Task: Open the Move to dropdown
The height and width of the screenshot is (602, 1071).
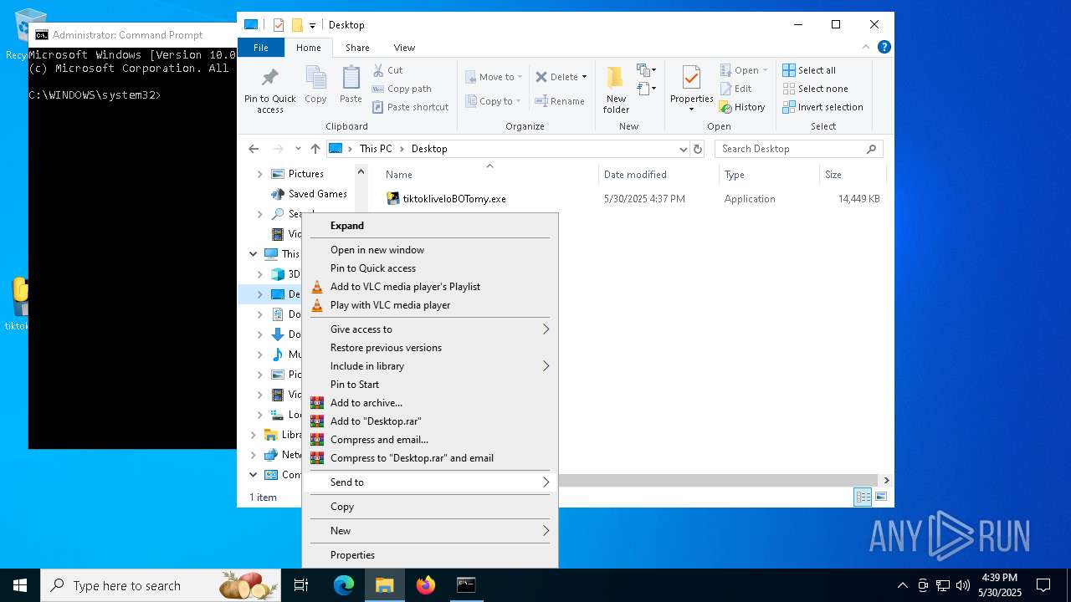Action: [x=494, y=77]
